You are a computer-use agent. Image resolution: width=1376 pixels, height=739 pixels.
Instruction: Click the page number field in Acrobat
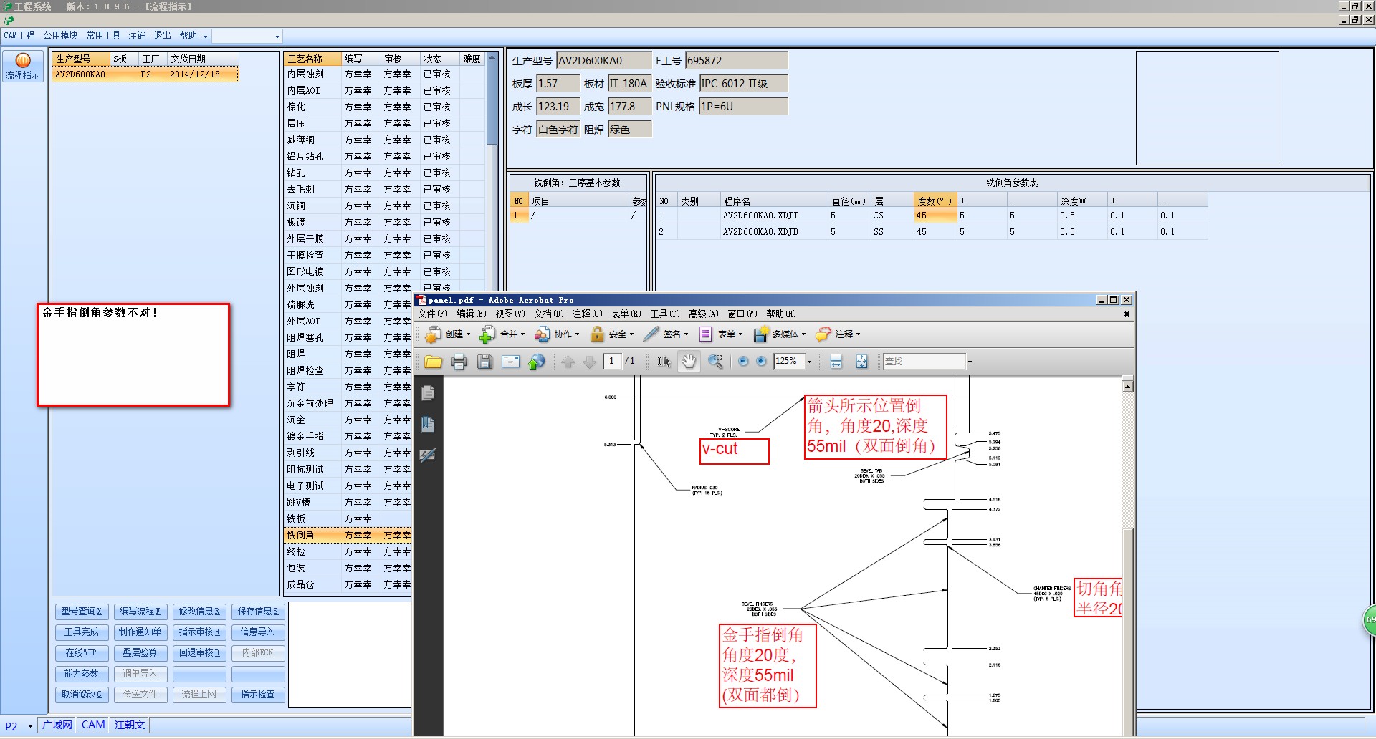(612, 362)
